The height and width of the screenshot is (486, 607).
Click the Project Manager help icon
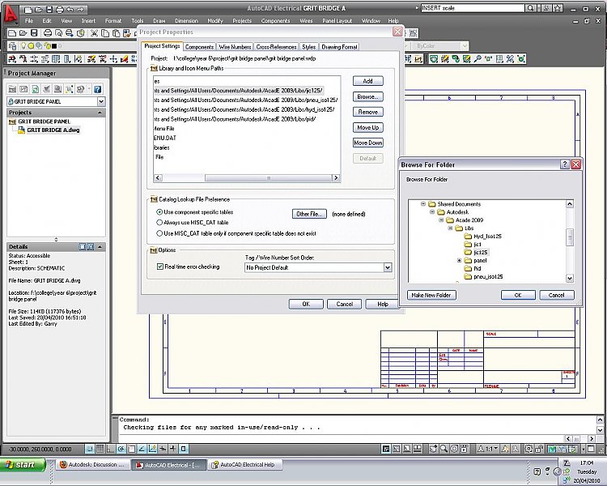[97, 89]
